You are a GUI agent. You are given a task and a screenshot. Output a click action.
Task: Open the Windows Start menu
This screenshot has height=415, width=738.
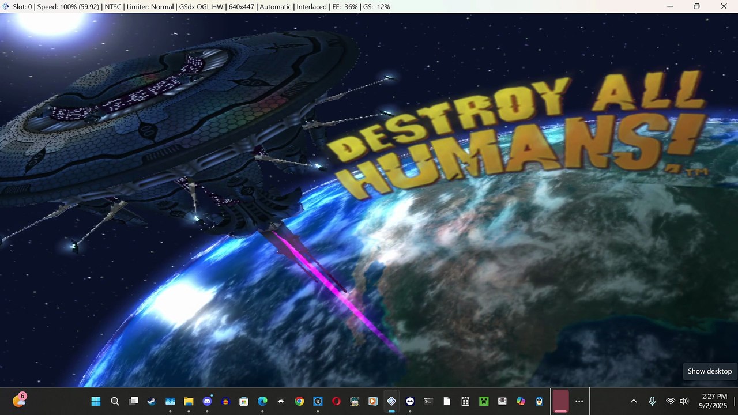pos(96,401)
